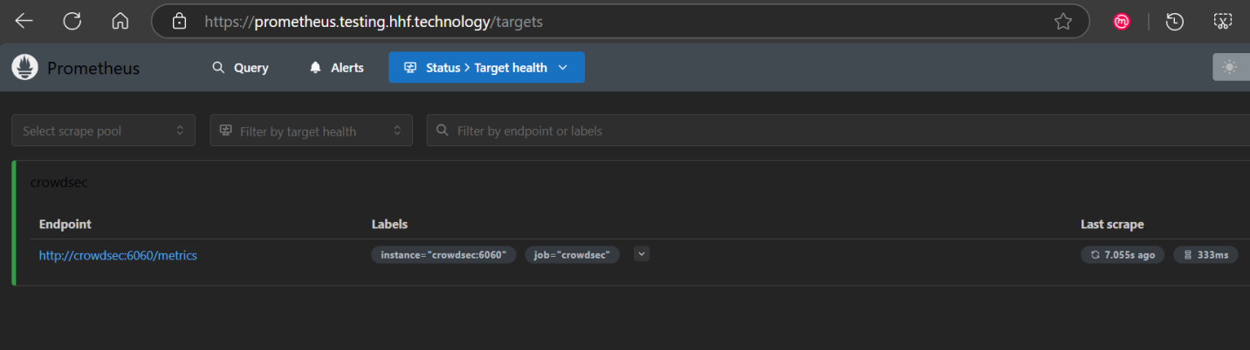Viewport: 1250px width, 350px height.
Task: Click the pink extension icon
Action: pos(1122,22)
